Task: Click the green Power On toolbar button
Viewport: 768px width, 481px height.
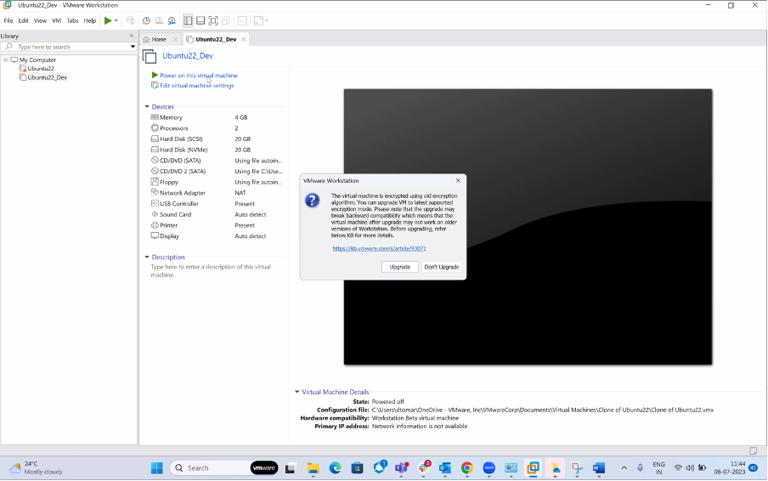Action: pos(108,20)
